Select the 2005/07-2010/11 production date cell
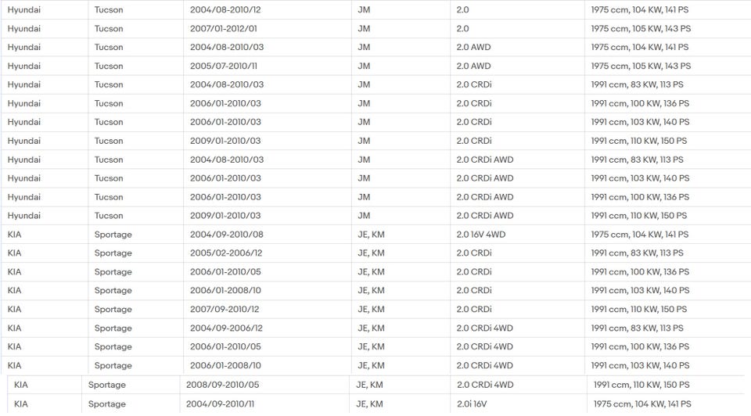751x416 pixels. (x=225, y=66)
